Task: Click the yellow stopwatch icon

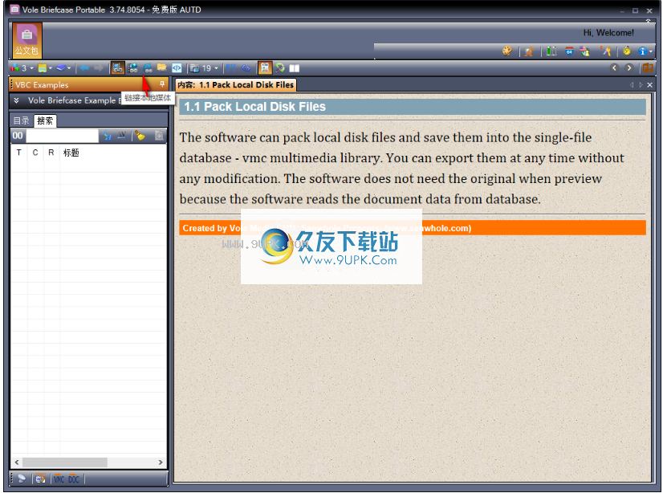Action: (x=627, y=51)
